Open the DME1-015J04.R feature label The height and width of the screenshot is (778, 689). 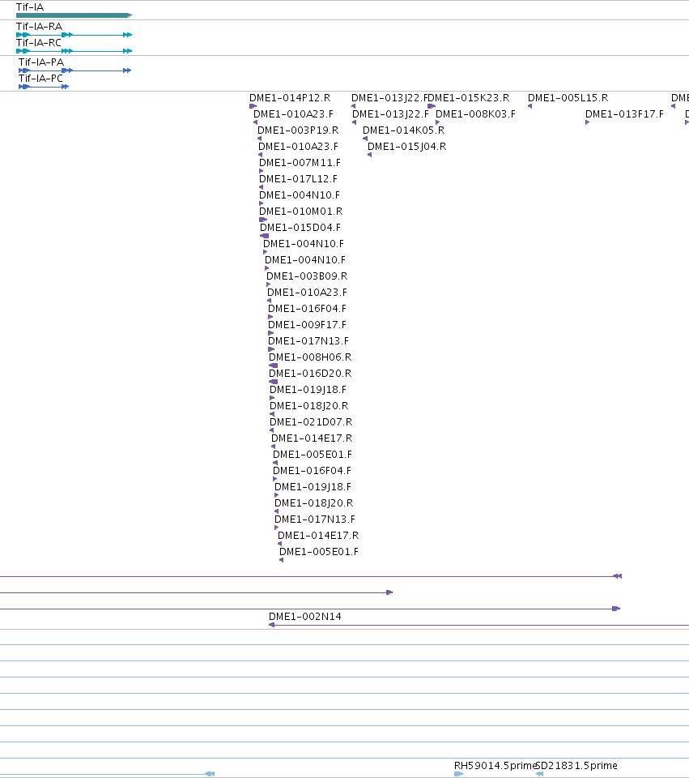point(407,147)
